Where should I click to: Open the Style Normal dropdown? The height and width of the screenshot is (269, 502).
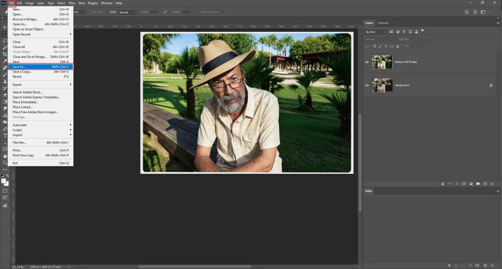[128, 12]
